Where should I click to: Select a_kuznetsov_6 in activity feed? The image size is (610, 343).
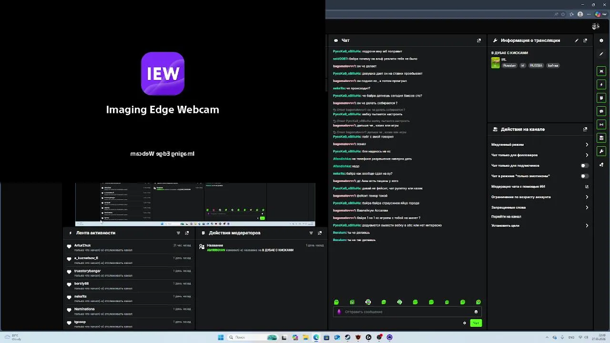click(x=86, y=258)
